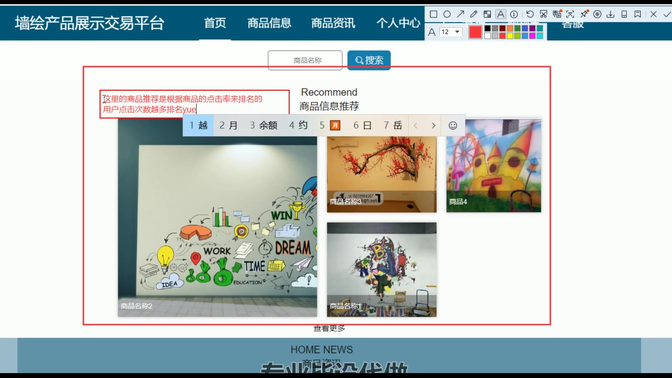Image resolution: width=672 pixels, height=378 pixels.
Task: Pick the small red swatch in the bottom row
Action: (503, 36)
